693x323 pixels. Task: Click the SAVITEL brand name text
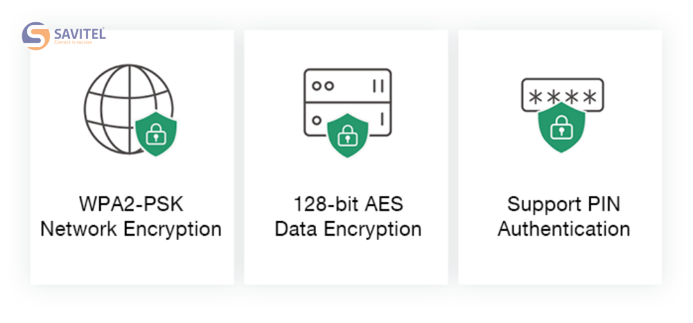tap(80, 33)
